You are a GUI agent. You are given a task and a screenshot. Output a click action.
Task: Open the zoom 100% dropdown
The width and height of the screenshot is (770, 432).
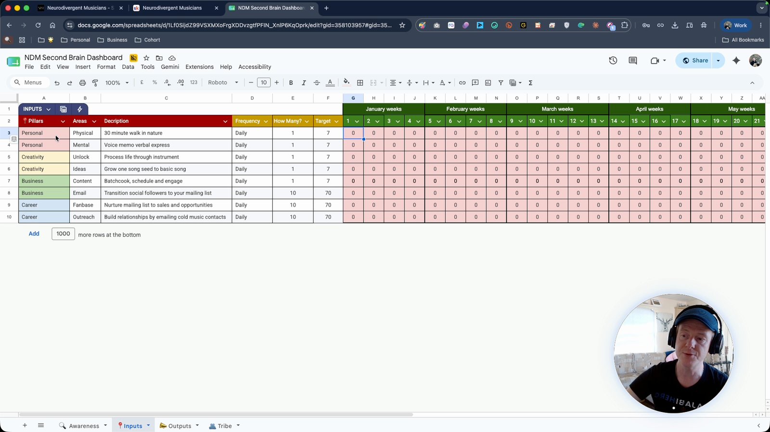coord(117,83)
